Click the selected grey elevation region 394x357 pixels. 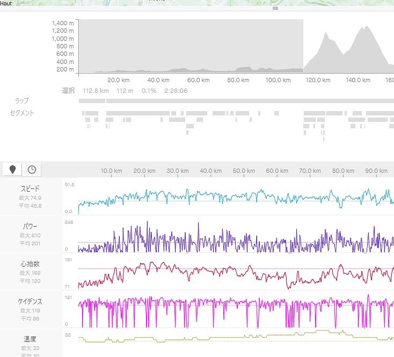click(191, 46)
